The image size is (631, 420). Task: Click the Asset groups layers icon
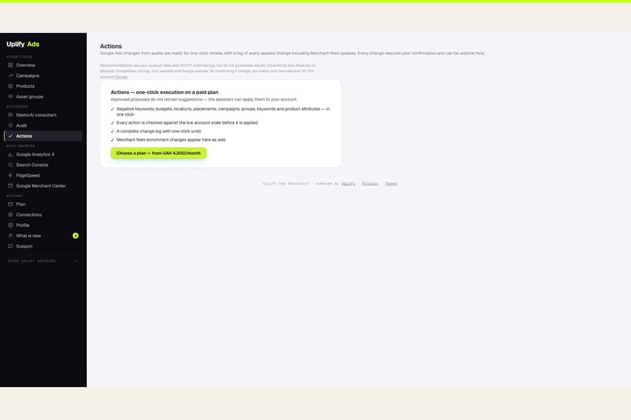10,96
